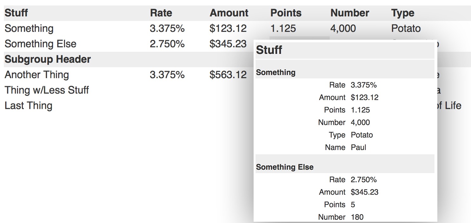Select the Another Thing row label
The width and height of the screenshot is (471, 223).
coord(37,75)
